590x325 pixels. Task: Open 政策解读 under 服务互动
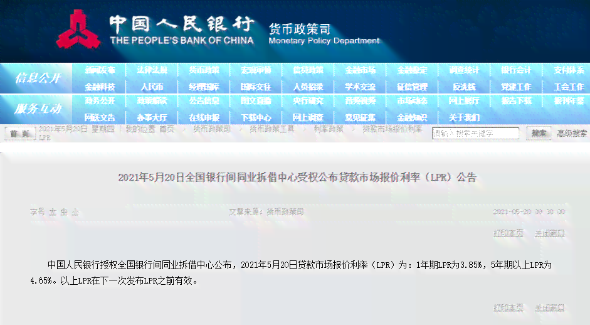152,101
